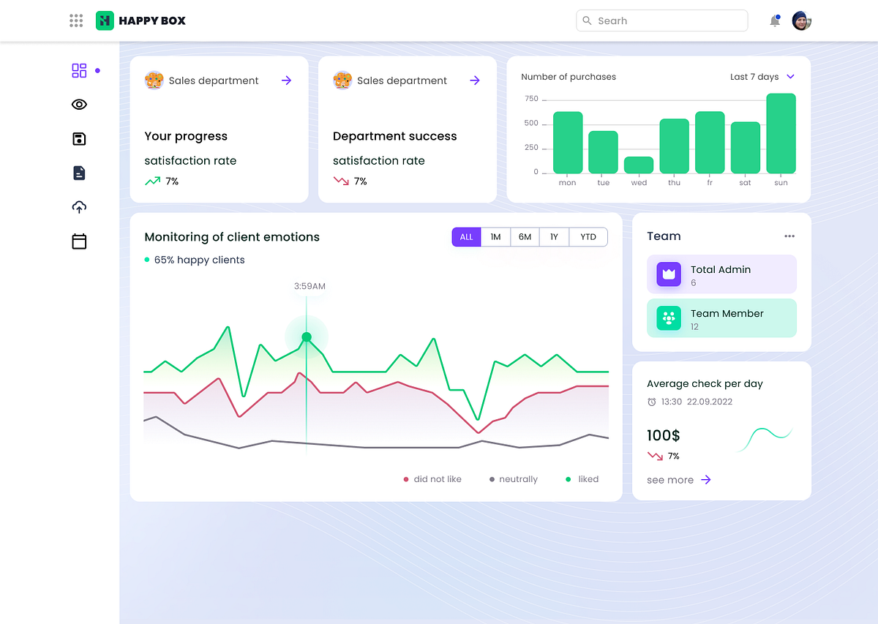Viewport: 878px width, 624px height.
Task: Click the cloud upload sidebar icon
Action: click(x=79, y=207)
